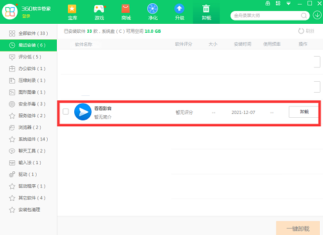Sort by 安装时间 column header
The width and height of the screenshot is (323, 235).
(243, 44)
